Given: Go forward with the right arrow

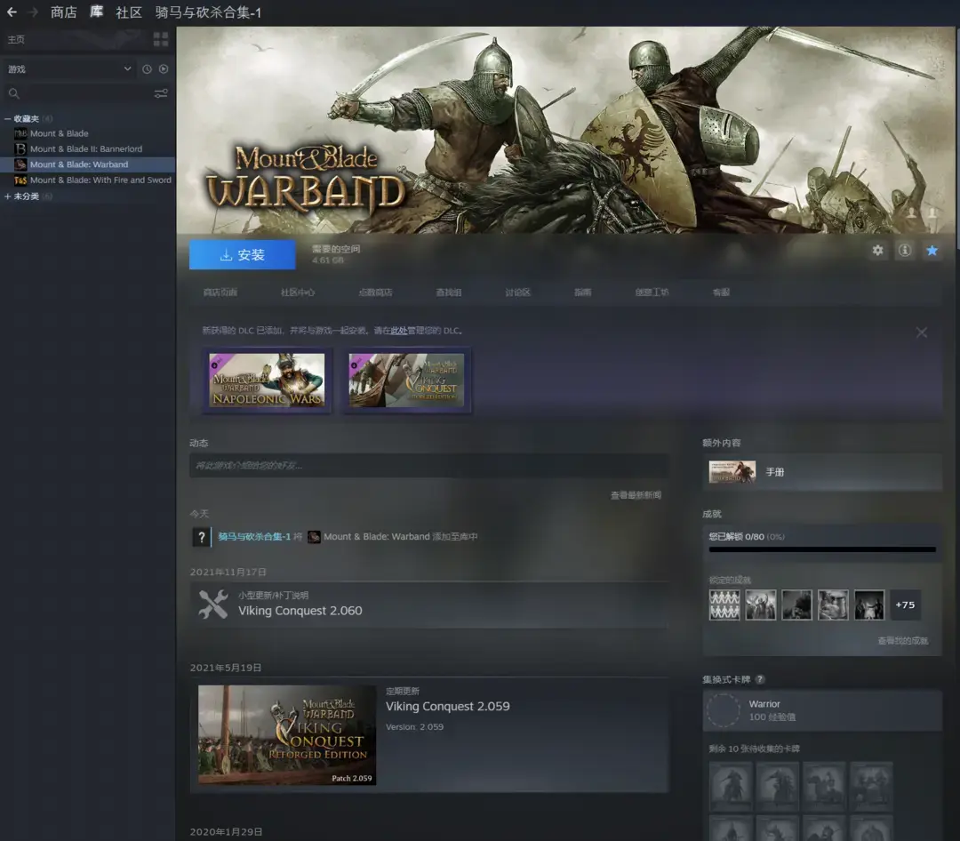Looking at the screenshot, I should pos(34,12).
